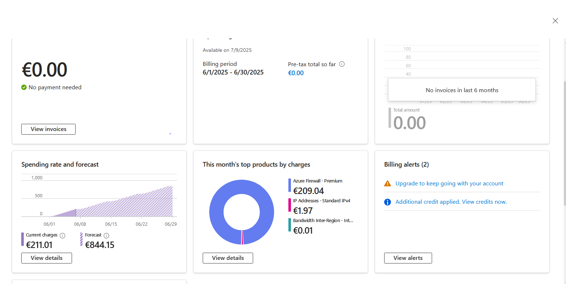Click the Azure Firewall - Premium label

[318, 181]
